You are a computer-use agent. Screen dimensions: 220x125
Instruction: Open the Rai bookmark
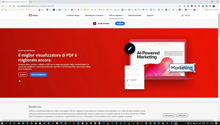pyautogui.click(x=48, y=10)
